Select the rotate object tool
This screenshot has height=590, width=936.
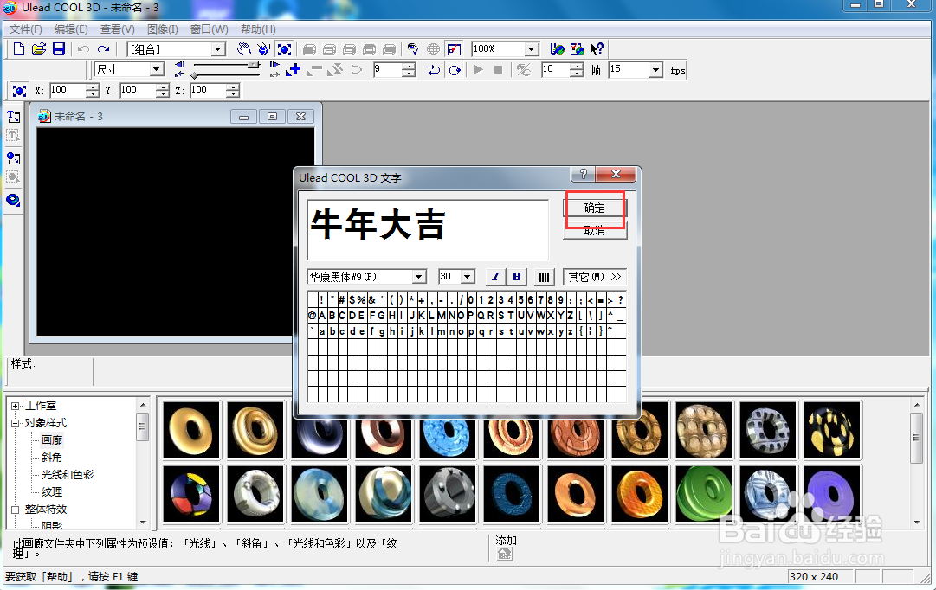(x=263, y=49)
